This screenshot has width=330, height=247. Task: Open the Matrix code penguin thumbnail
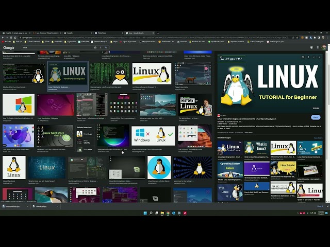coord(110,74)
